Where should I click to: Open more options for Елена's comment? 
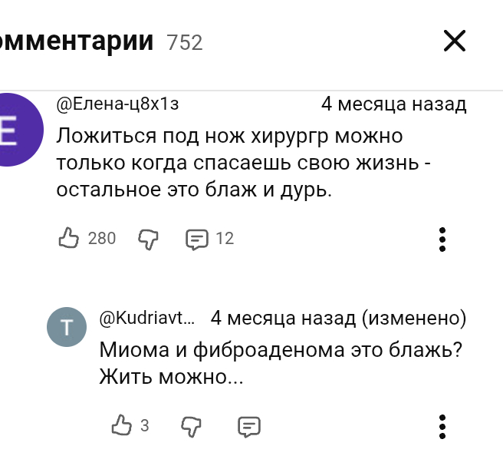442,239
